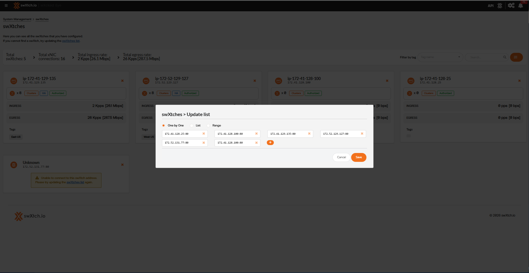Screen dimensions: 529x273
Task: Open the API menu item
Action: [x=490, y=5]
